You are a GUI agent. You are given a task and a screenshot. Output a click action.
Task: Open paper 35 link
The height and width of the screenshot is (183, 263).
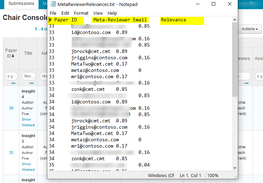(11, 152)
